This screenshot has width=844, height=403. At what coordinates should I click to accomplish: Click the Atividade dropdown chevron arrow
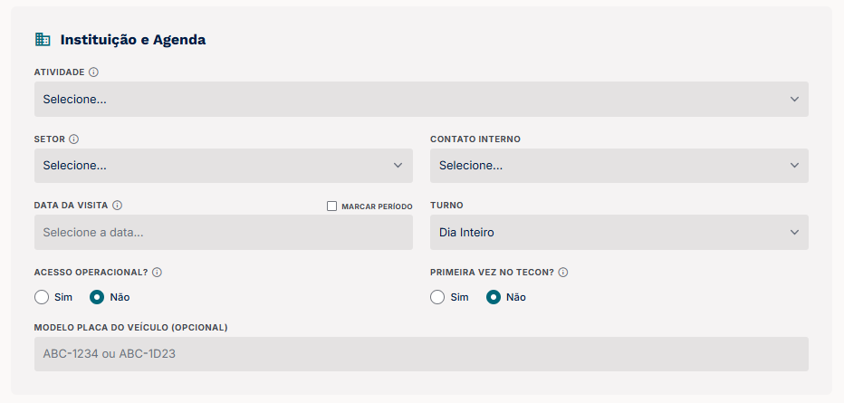click(x=794, y=99)
